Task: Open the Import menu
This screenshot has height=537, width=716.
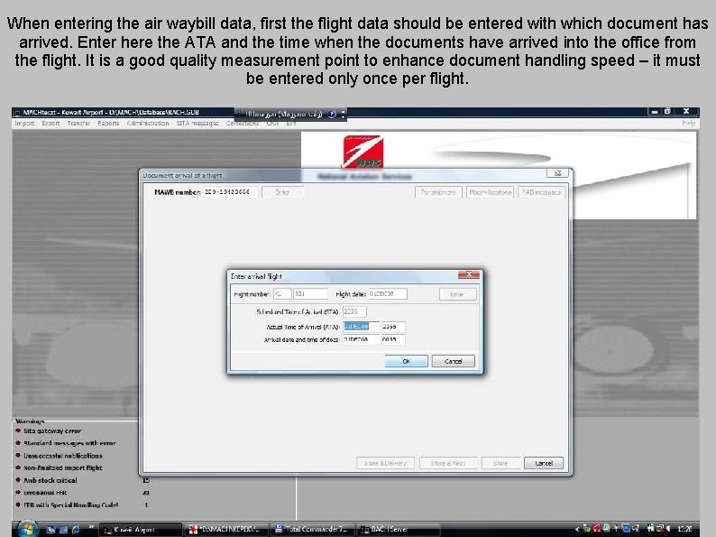Action: (x=24, y=124)
